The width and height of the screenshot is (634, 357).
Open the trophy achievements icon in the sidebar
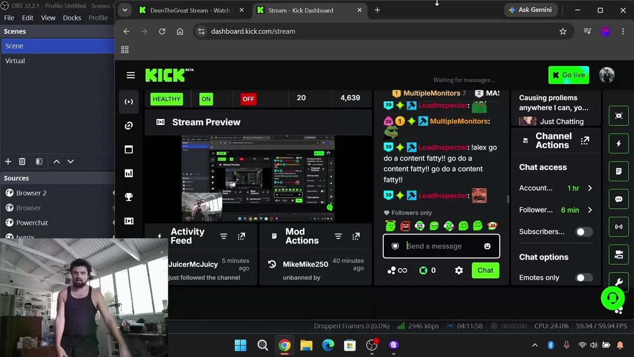point(129,197)
